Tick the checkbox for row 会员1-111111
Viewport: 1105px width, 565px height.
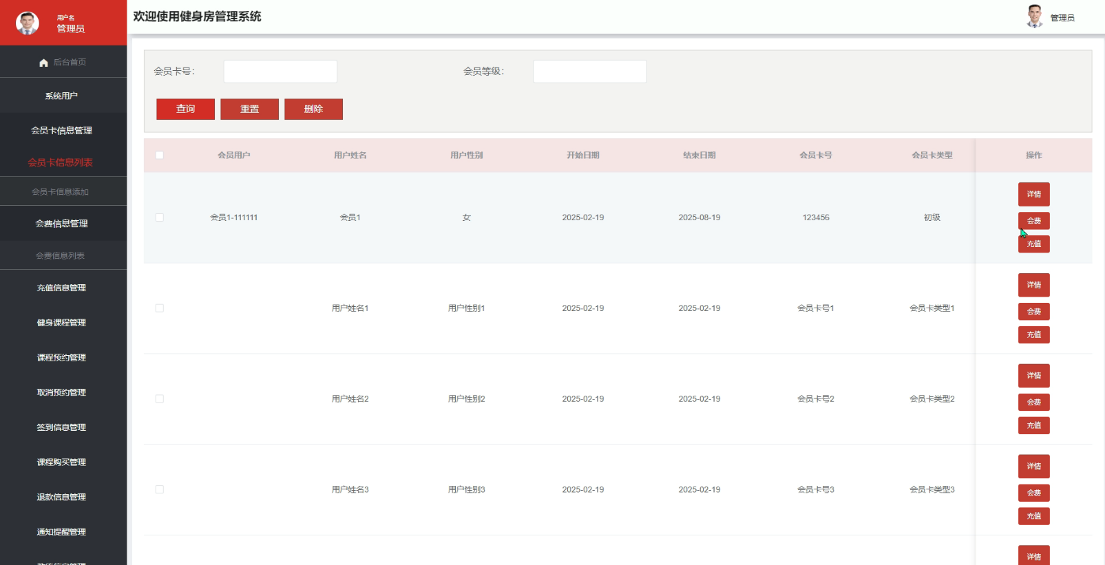click(x=160, y=217)
